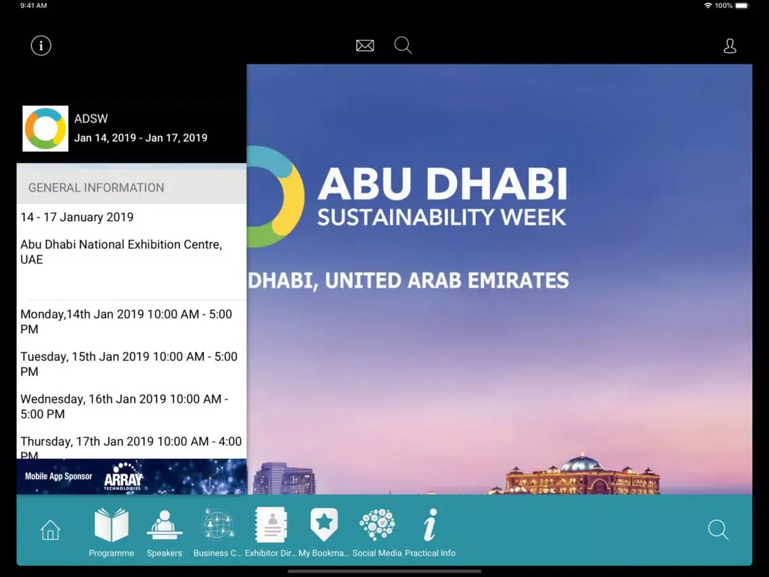Image resolution: width=769 pixels, height=577 pixels.
Task: Tap the Abu Dhabi Sustainability Week banner image
Action: click(x=500, y=279)
